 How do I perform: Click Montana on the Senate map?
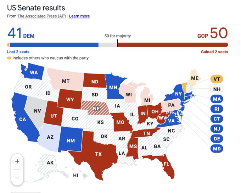coord(66,81)
